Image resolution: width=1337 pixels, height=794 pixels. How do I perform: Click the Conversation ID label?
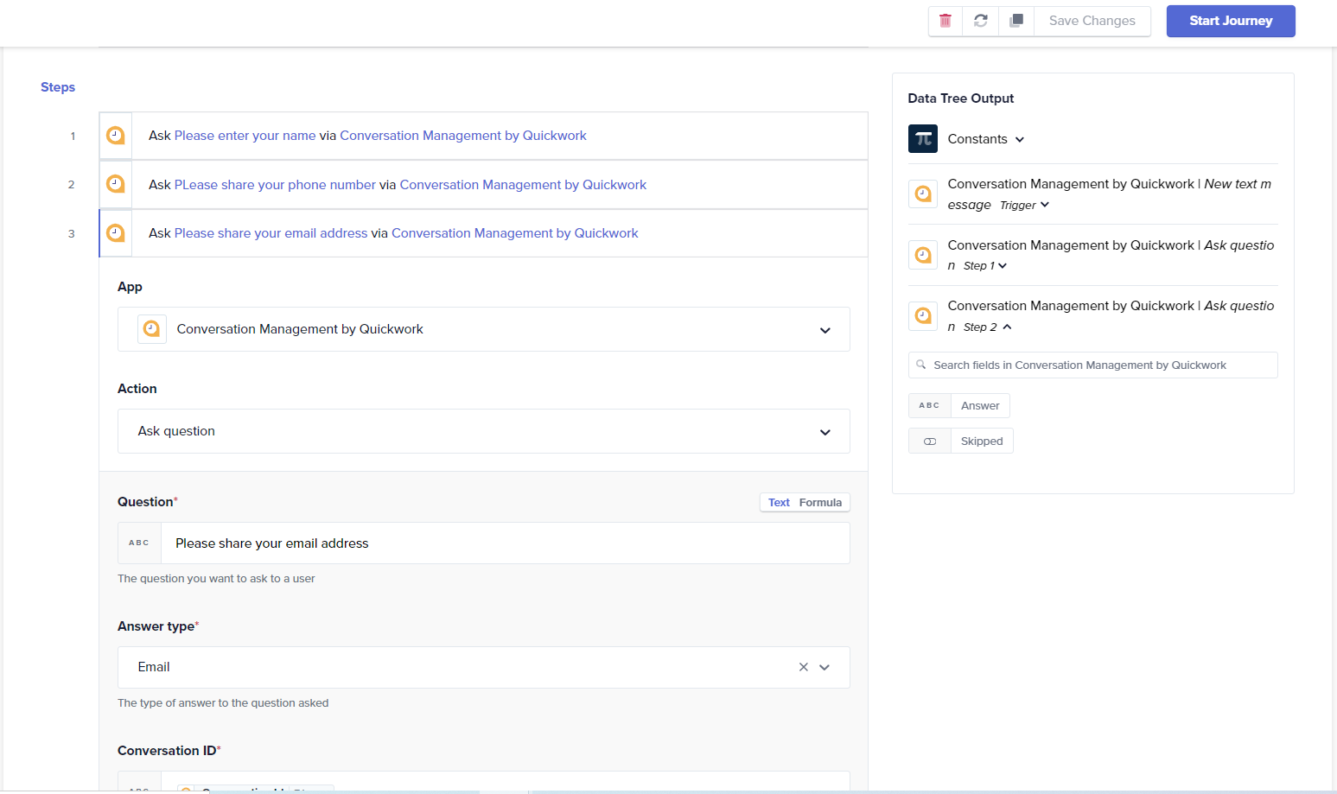coord(168,751)
